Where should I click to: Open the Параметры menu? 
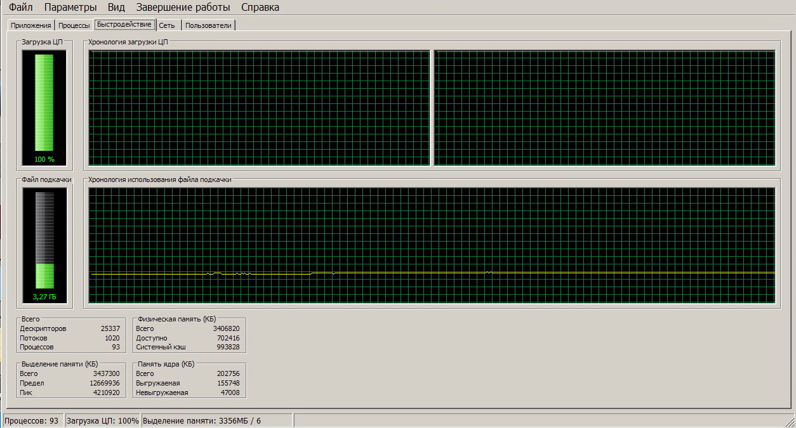coord(70,8)
